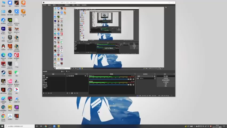
Task: Remove the selected scene with the minus icon
Action: click(x=46, y=93)
